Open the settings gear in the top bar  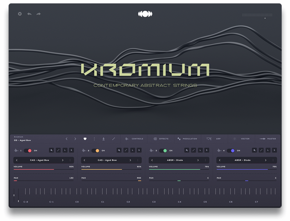click(20, 14)
